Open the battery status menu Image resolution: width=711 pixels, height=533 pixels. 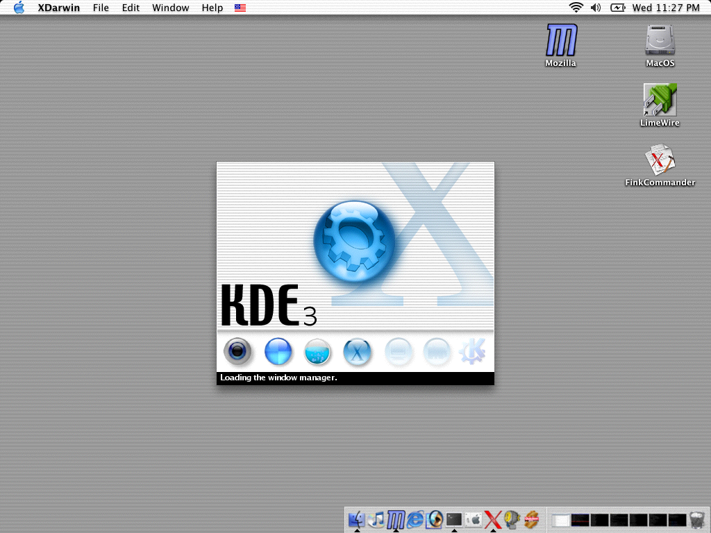point(617,7)
